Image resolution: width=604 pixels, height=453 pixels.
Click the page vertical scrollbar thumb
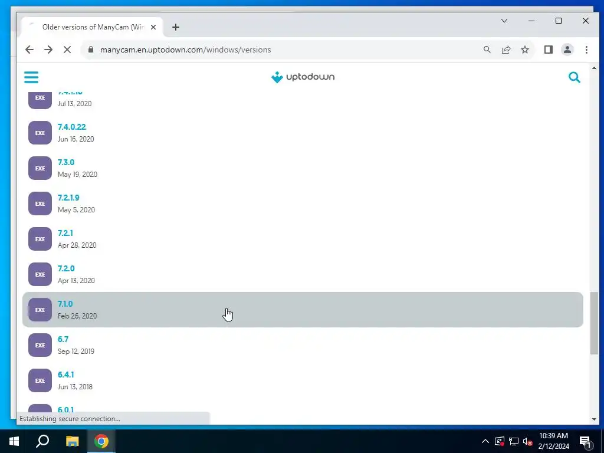click(593, 323)
